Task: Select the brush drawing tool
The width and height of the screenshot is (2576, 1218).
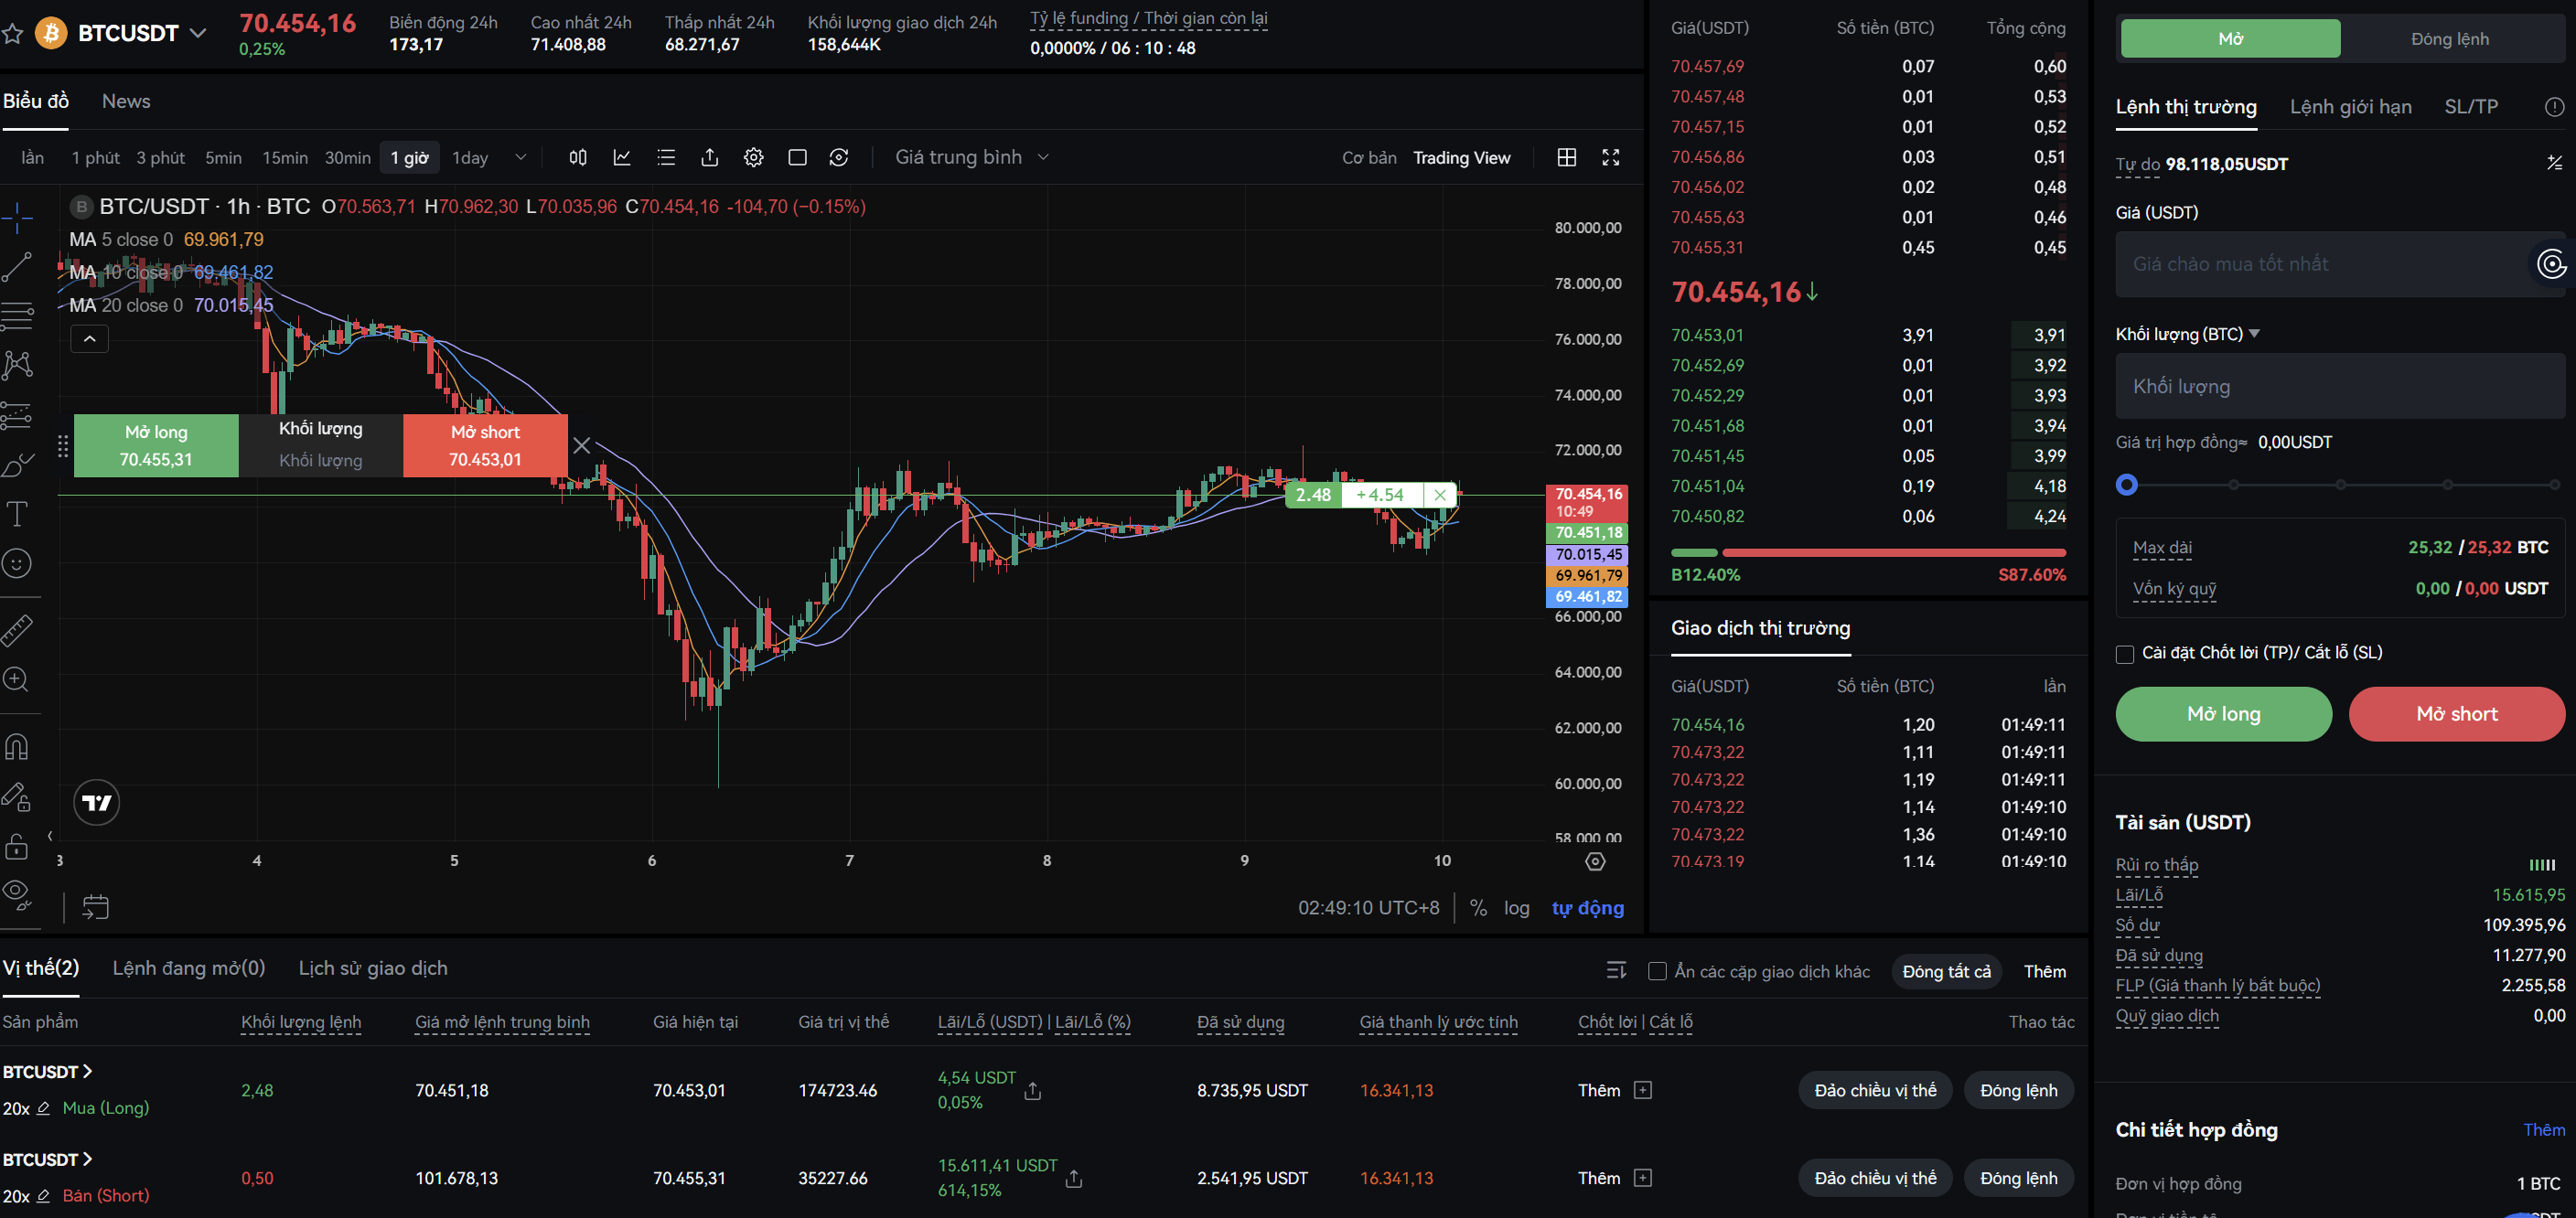Action: [17, 465]
